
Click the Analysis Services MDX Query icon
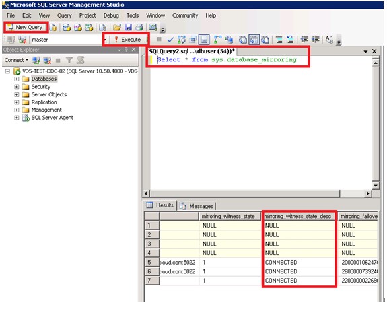tap(67, 27)
